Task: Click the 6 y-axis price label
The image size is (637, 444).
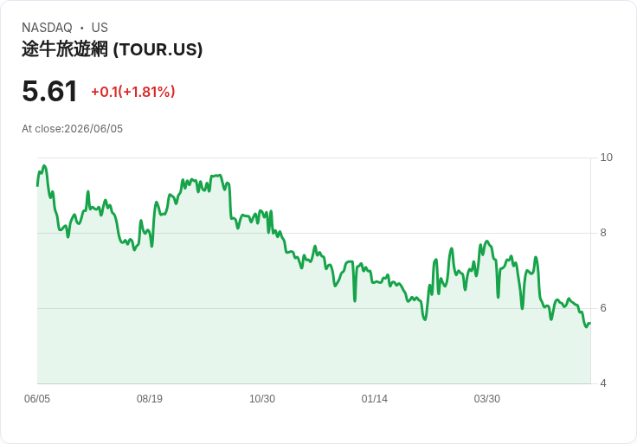Action: click(603, 308)
